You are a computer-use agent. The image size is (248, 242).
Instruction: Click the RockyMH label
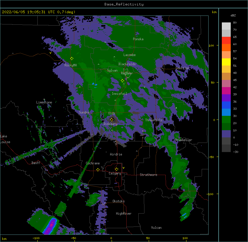(x=70, y=65)
